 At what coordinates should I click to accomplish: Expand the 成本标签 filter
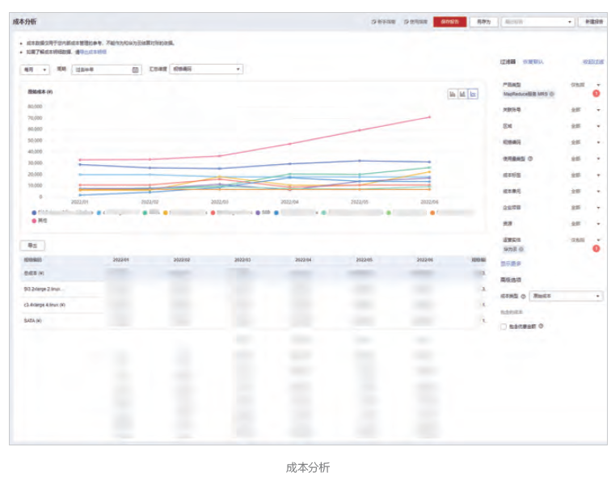pyautogui.click(x=598, y=175)
